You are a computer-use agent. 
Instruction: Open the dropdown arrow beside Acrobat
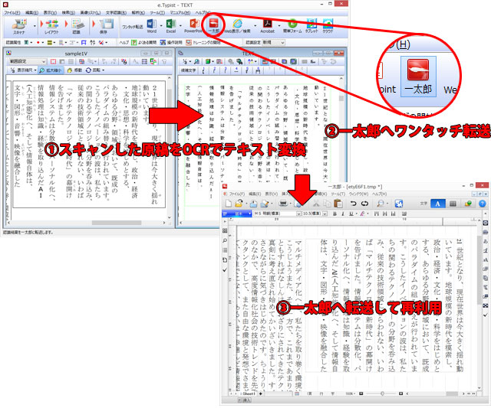(x=278, y=25)
